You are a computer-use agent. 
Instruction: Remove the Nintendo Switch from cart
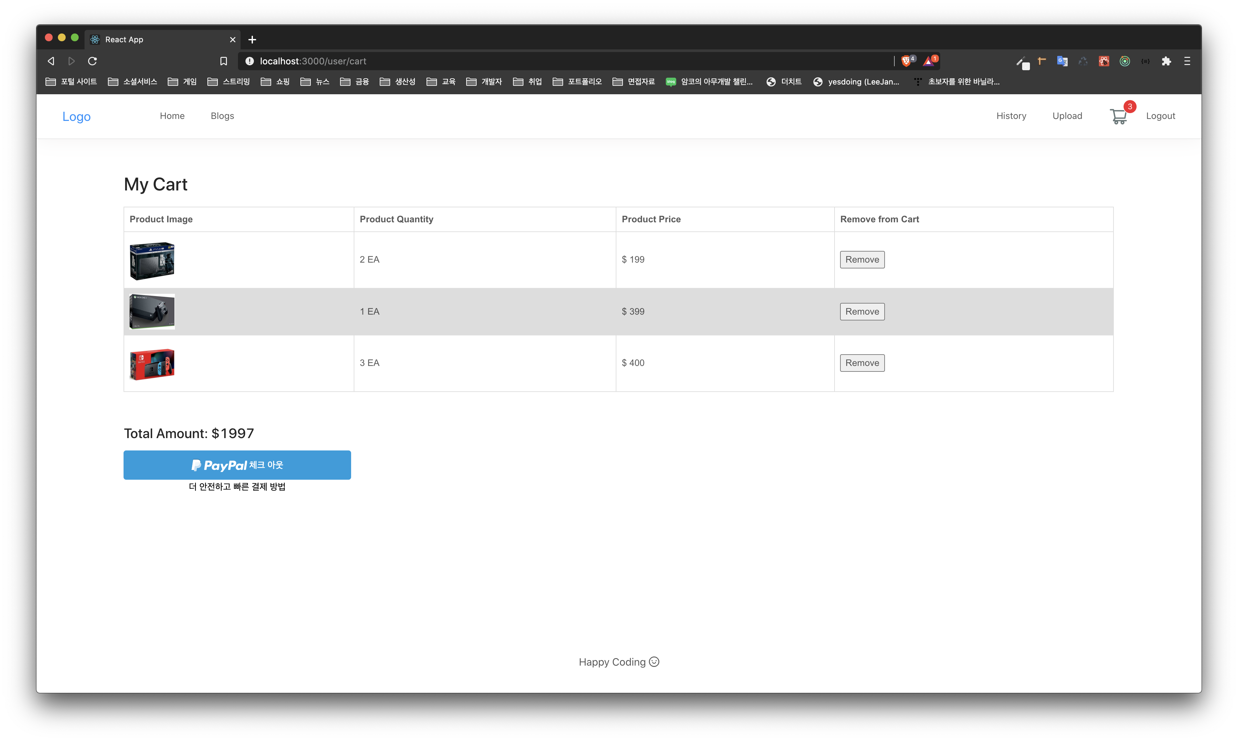(x=862, y=362)
